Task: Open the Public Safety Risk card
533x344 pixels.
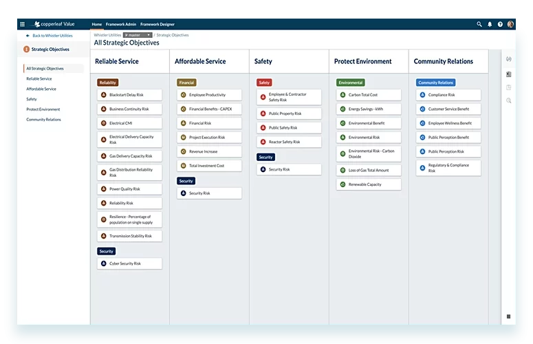Action: point(289,128)
